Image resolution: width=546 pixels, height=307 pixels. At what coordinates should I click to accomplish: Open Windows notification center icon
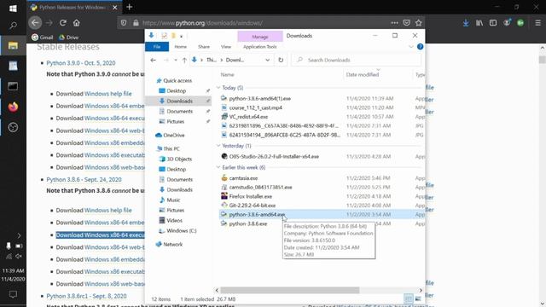pyautogui.click(x=13, y=294)
